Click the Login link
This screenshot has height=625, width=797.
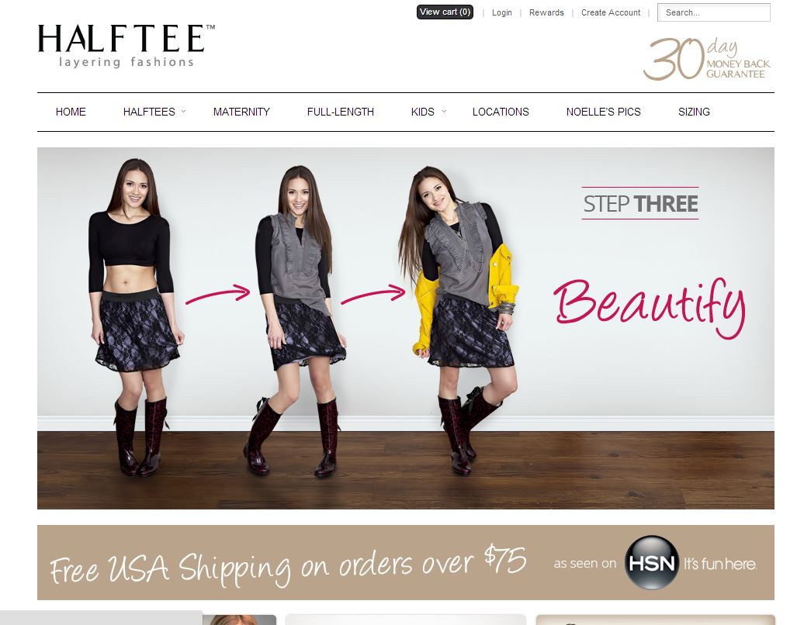tap(501, 12)
